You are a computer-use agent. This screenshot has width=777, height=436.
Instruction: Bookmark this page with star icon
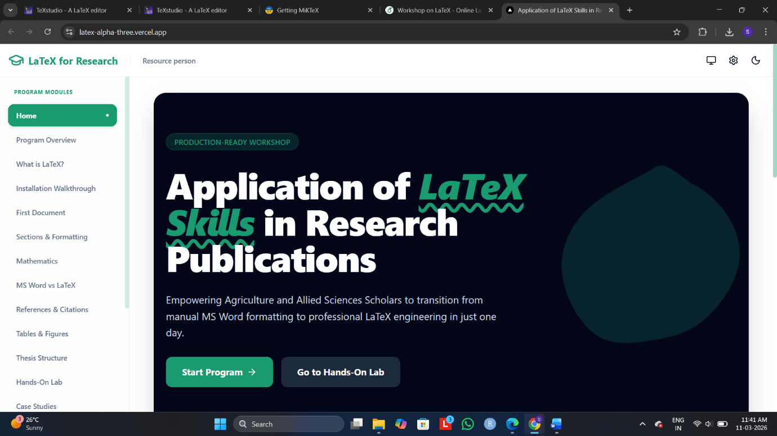(677, 32)
